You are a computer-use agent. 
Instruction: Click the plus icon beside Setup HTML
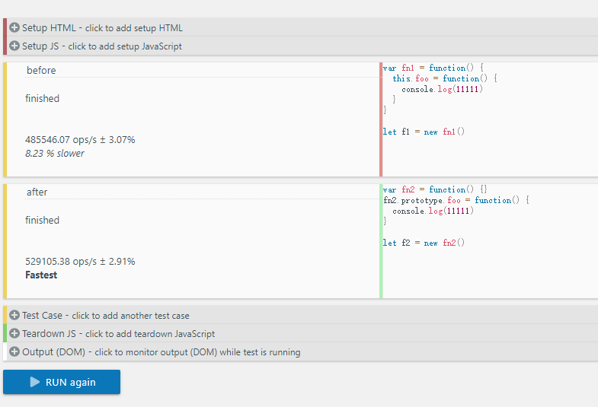pos(14,27)
